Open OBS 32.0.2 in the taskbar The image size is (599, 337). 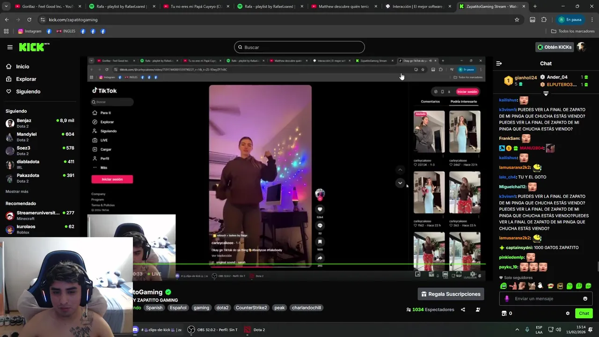tap(212, 330)
